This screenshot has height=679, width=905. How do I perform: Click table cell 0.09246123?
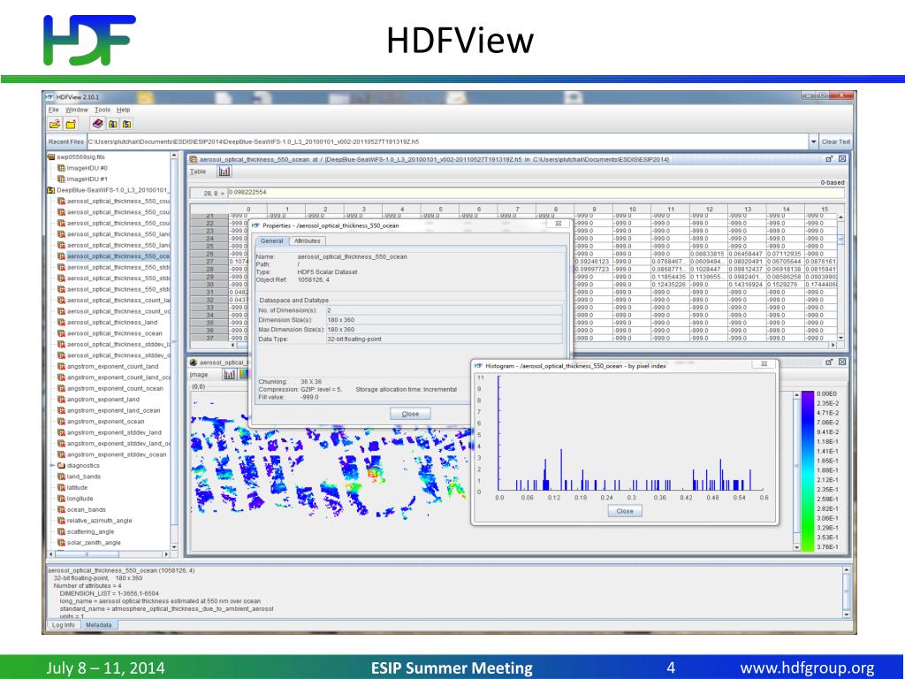(593, 262)
